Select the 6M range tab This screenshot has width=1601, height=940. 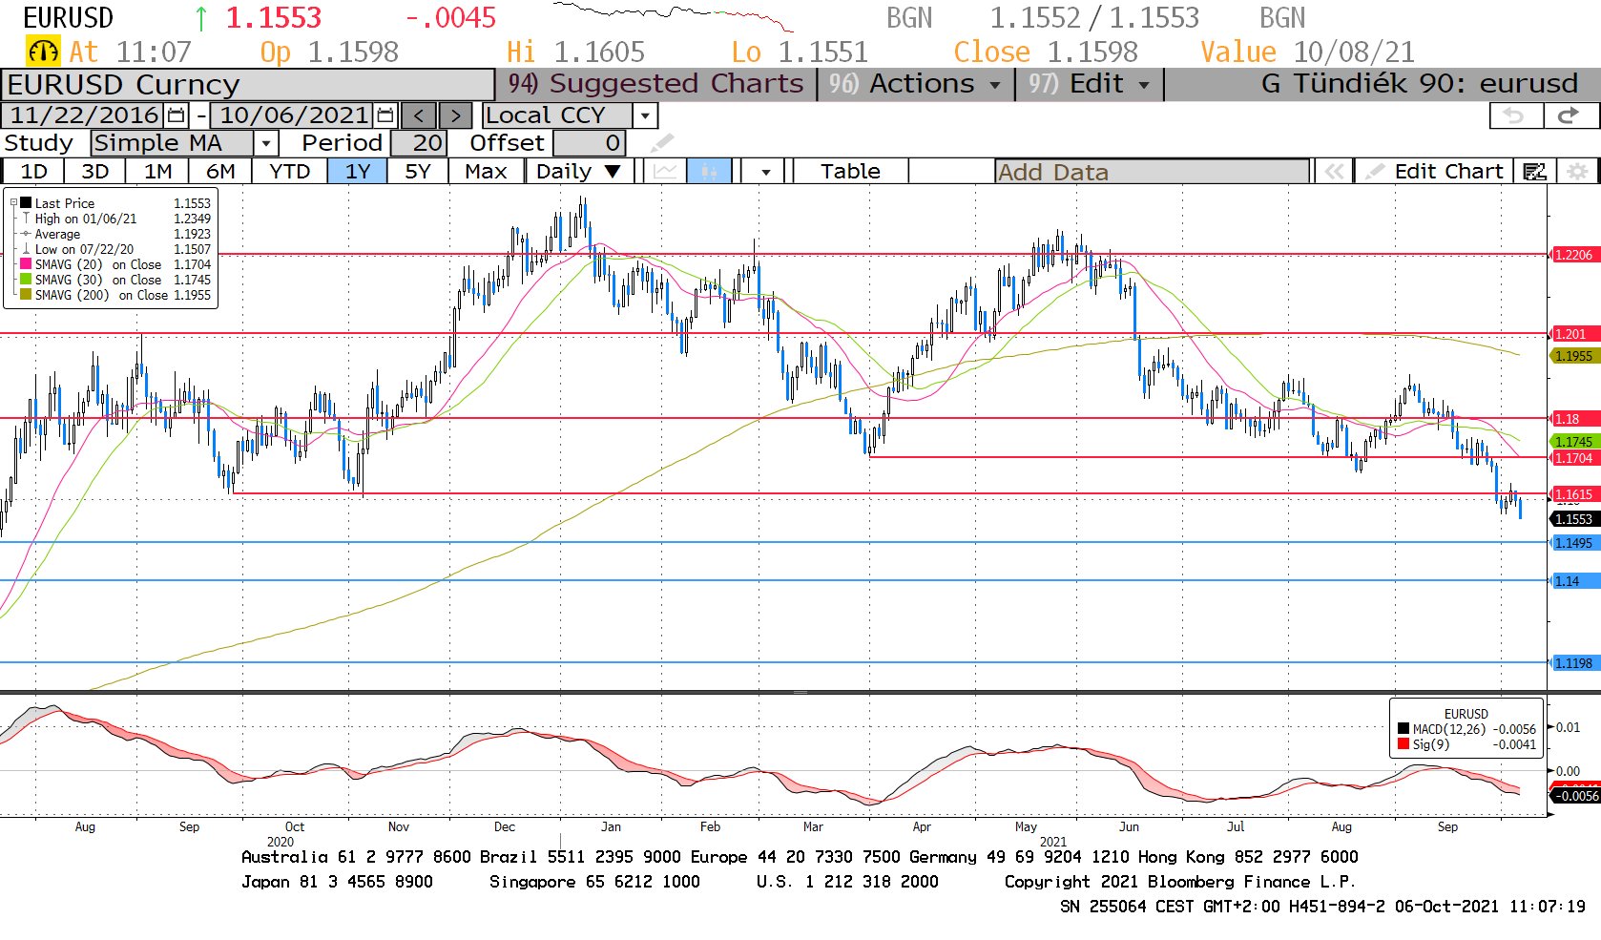click(x=220, y=172)
